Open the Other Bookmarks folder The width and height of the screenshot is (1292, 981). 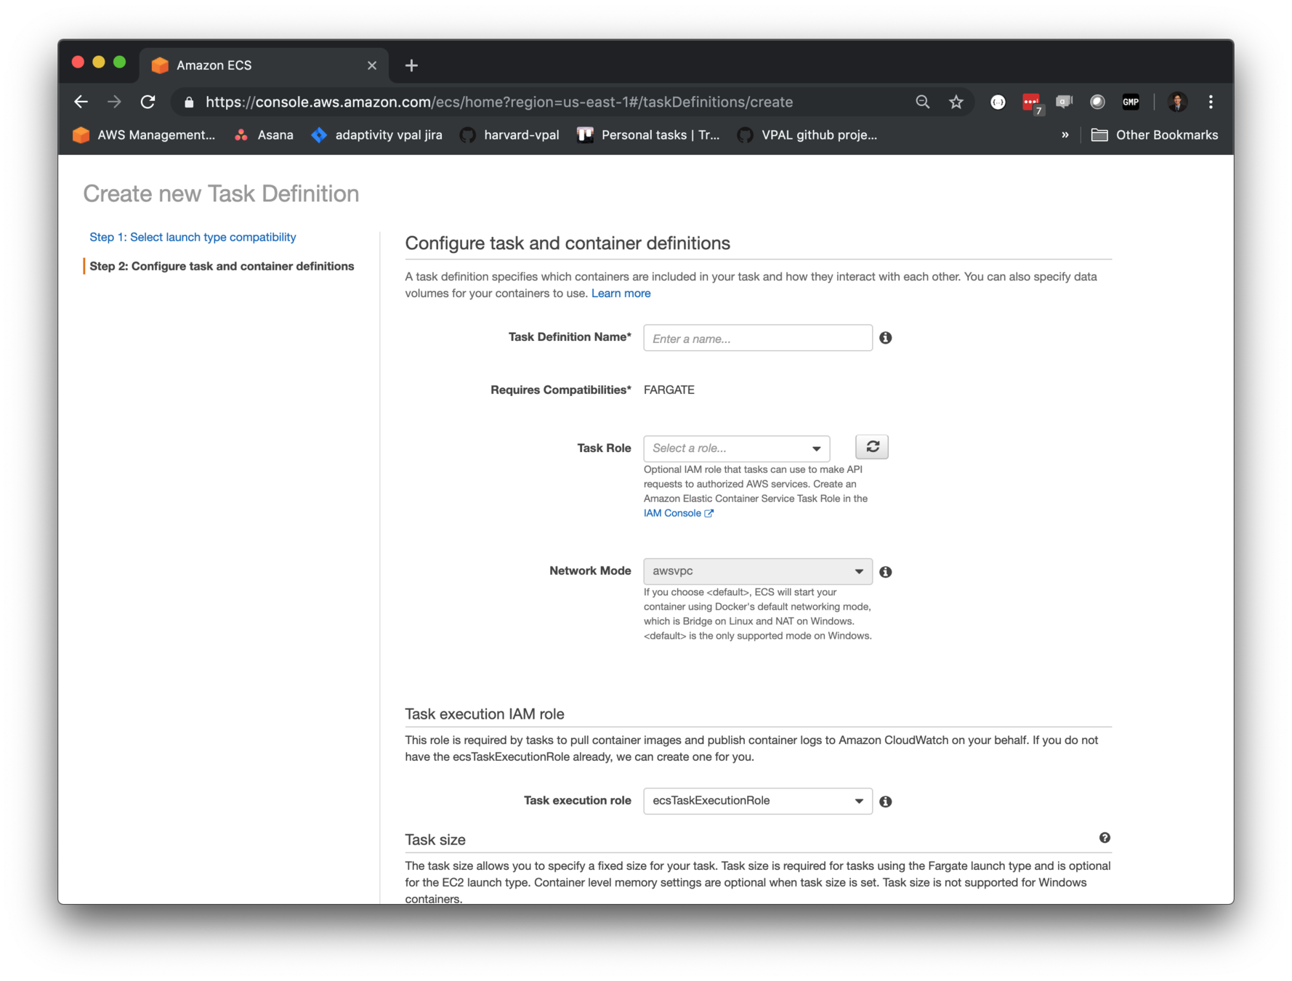click(x=1155, y=135)
